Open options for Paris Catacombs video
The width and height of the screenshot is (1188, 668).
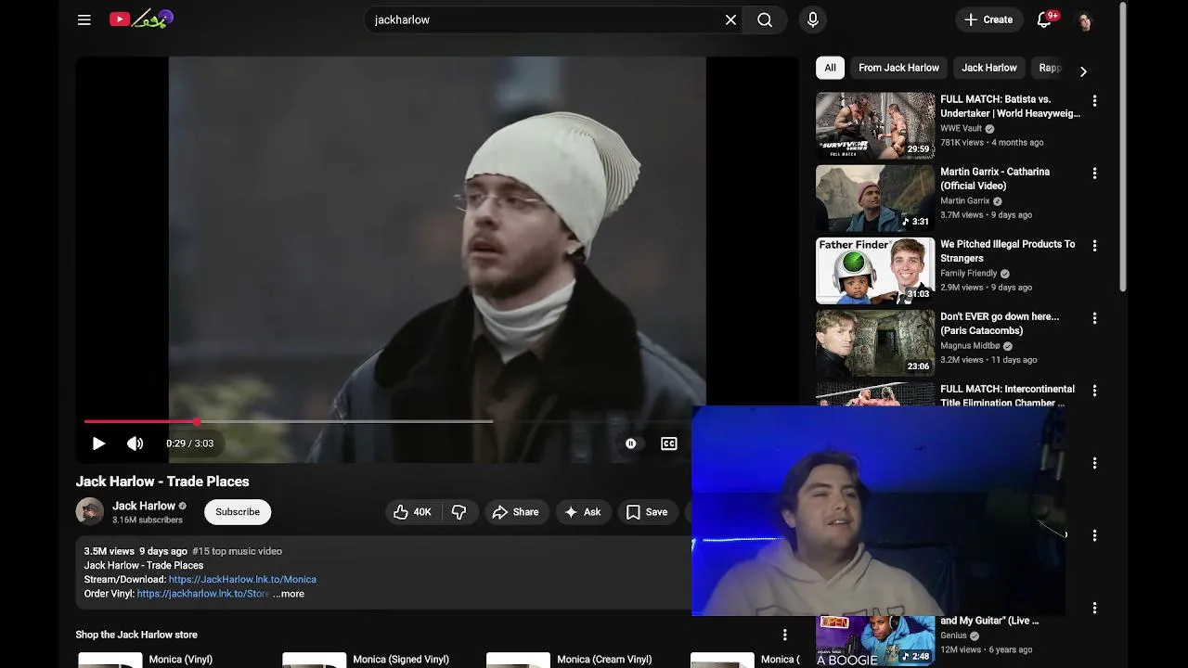[x=1094, y=318]
